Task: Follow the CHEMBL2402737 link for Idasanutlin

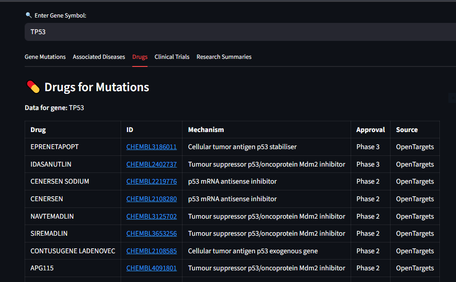Action: point(152,164)
